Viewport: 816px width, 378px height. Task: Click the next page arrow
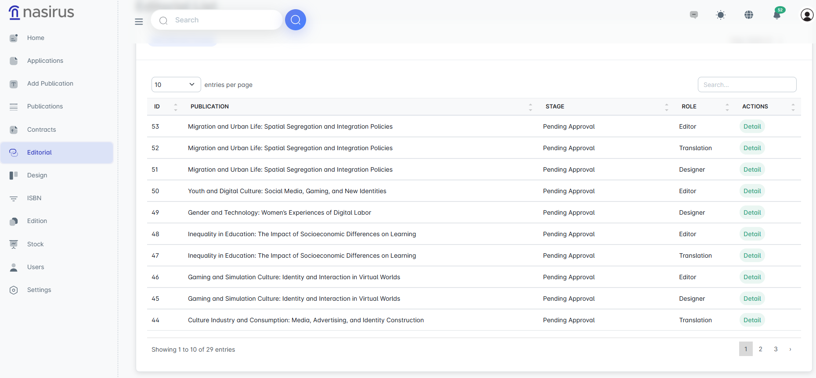pyautogui.click(x=790, y=349)
